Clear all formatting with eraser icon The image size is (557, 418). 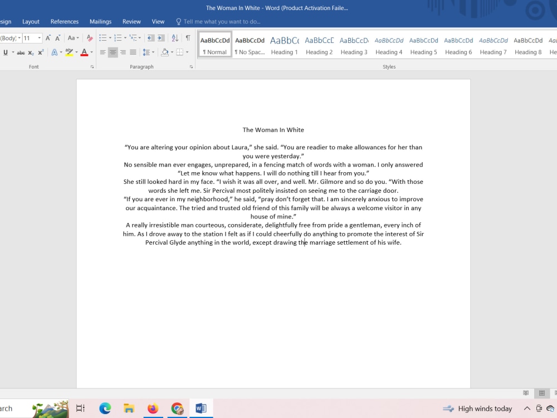[90, 38]
